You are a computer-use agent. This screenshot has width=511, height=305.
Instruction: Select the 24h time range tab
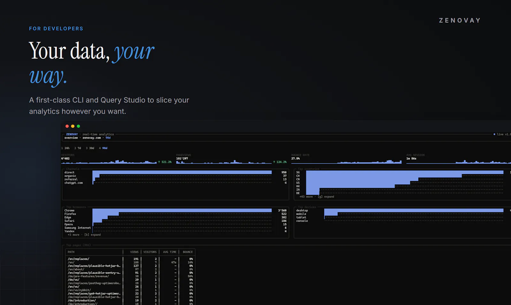point(65,148)
